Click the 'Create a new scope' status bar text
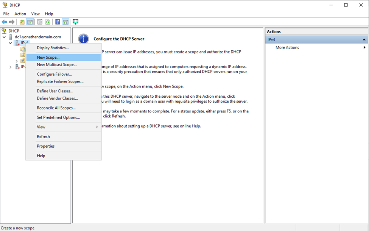Image resolution: width=369 pixels, height=231 pixels. click(18, 228)
